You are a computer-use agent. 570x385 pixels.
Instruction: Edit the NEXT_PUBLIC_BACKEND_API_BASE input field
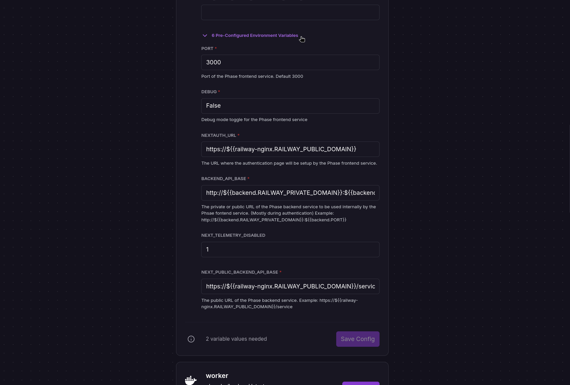tap(290, 286)
